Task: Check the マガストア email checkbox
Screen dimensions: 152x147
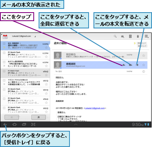Action: [x=4, y=80]
